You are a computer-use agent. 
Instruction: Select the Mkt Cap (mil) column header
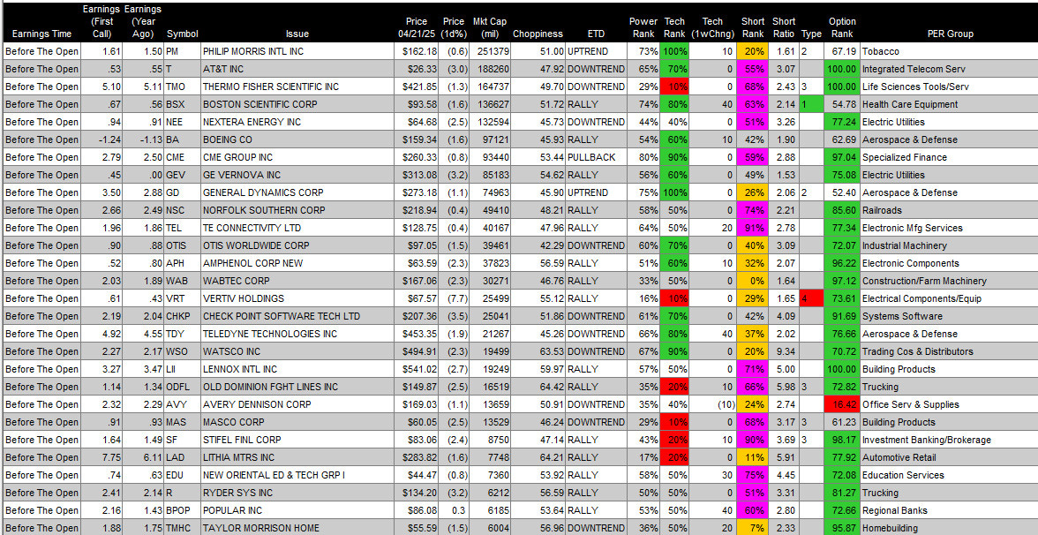(x=490, y=28)
